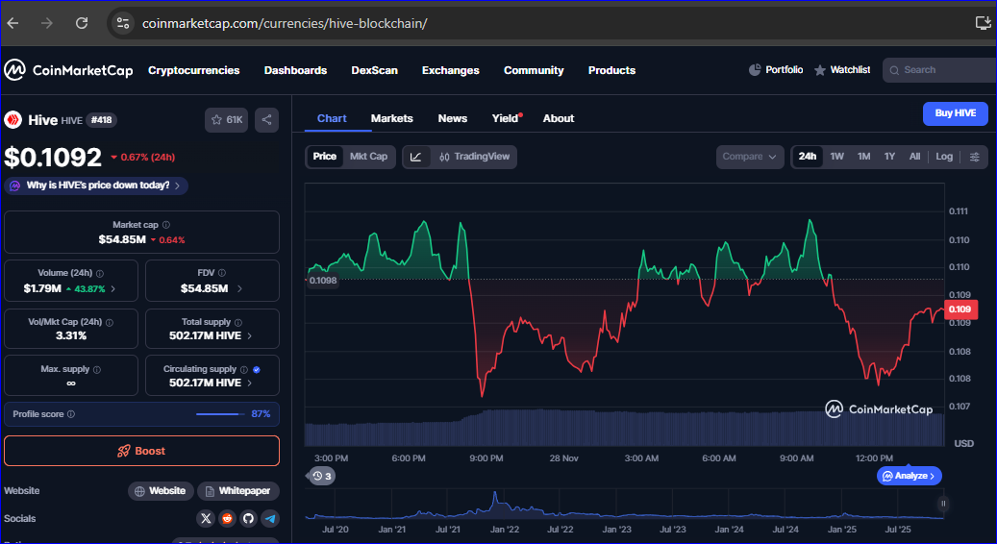Click the install app icon at address bar end
This screenshot has height=544, width=997.
(983, 23)
